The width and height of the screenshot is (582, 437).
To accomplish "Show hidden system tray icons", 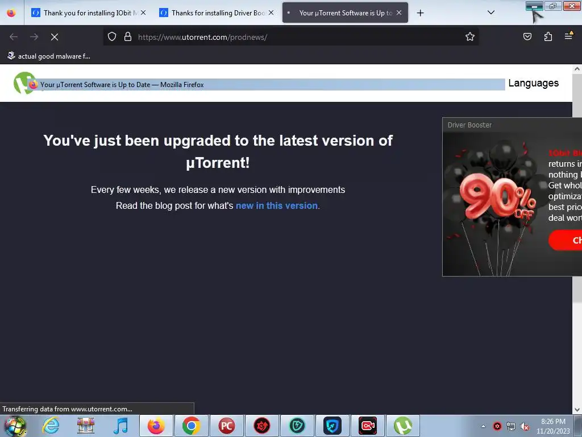I will (483, 426).
